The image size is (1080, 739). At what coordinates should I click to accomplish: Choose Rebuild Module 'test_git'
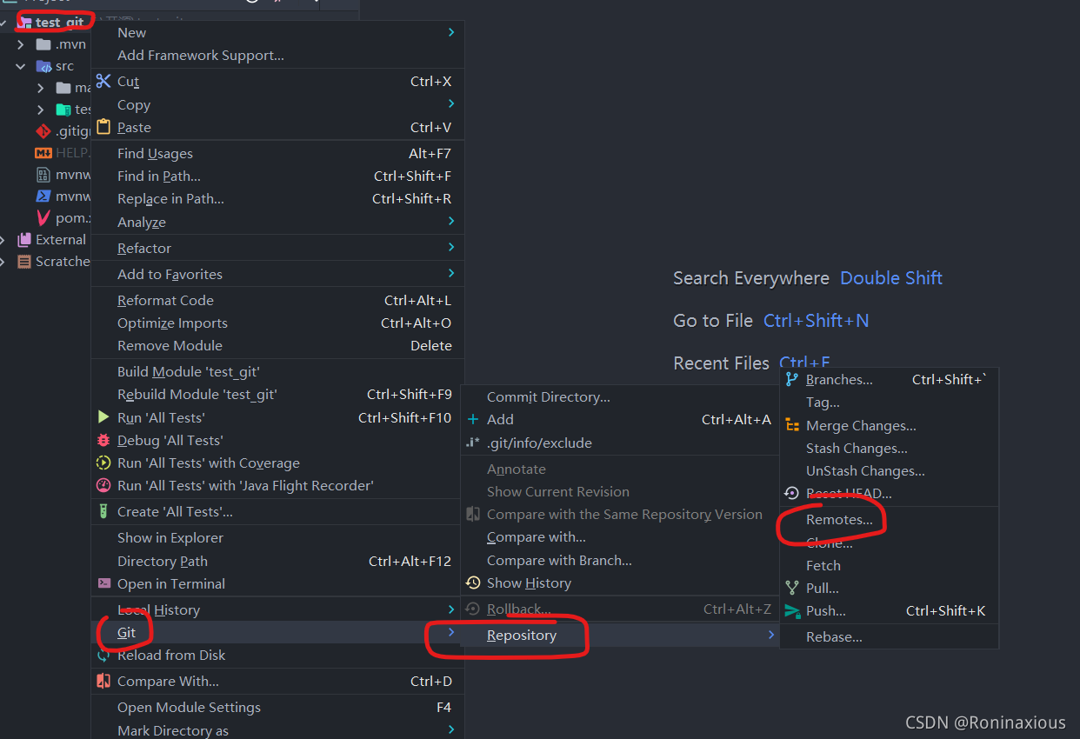pos(277,394)
